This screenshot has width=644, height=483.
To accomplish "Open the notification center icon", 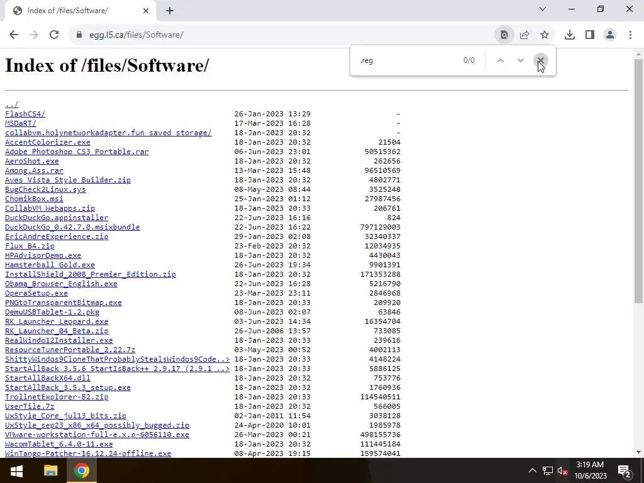I will [624, 470].
